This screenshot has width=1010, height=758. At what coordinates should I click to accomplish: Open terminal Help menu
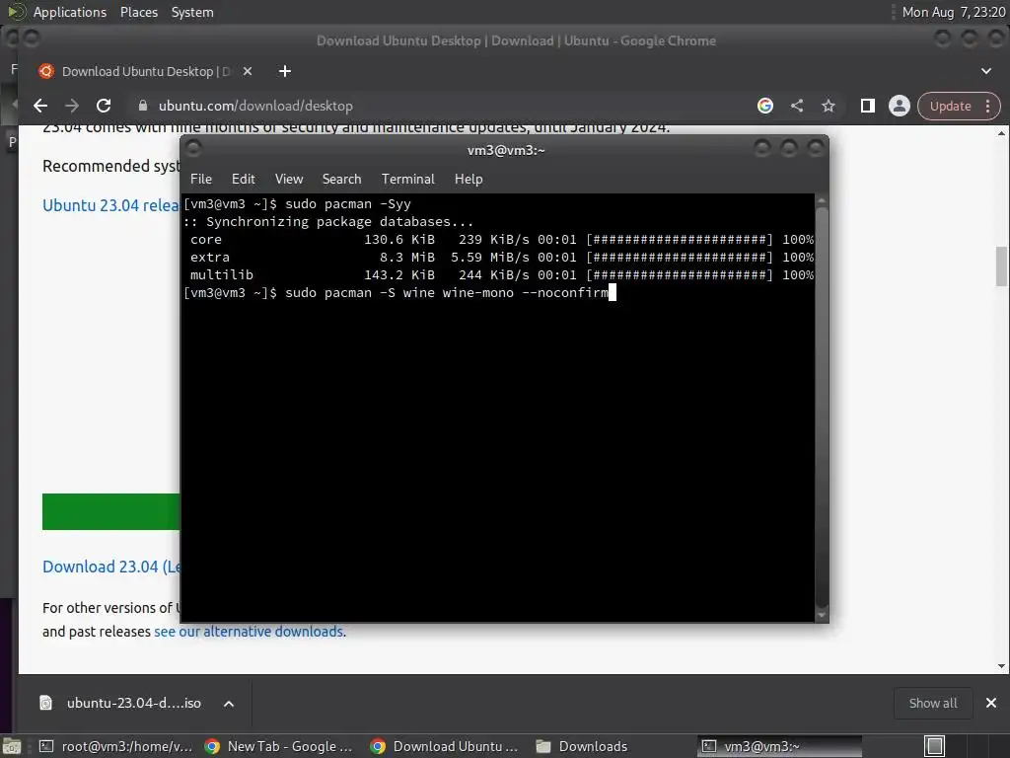tap(469, 180)
